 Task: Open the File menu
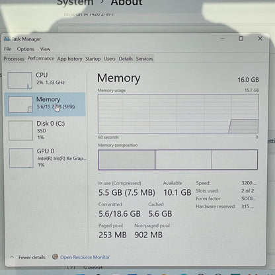pyautogui.click(x=8, y=49)
